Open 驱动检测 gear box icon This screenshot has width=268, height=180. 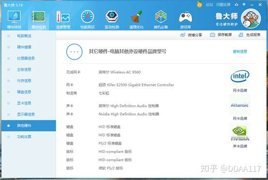(112, 16)
